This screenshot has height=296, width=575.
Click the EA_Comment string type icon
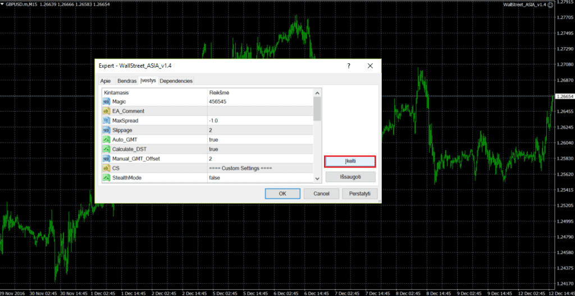coord(106,111)
